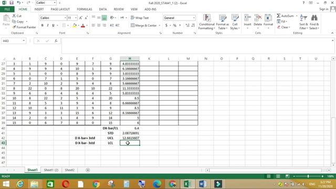Switch to the FORMULAS ribbon tab
Screen dimensions: 336x189
85,9
